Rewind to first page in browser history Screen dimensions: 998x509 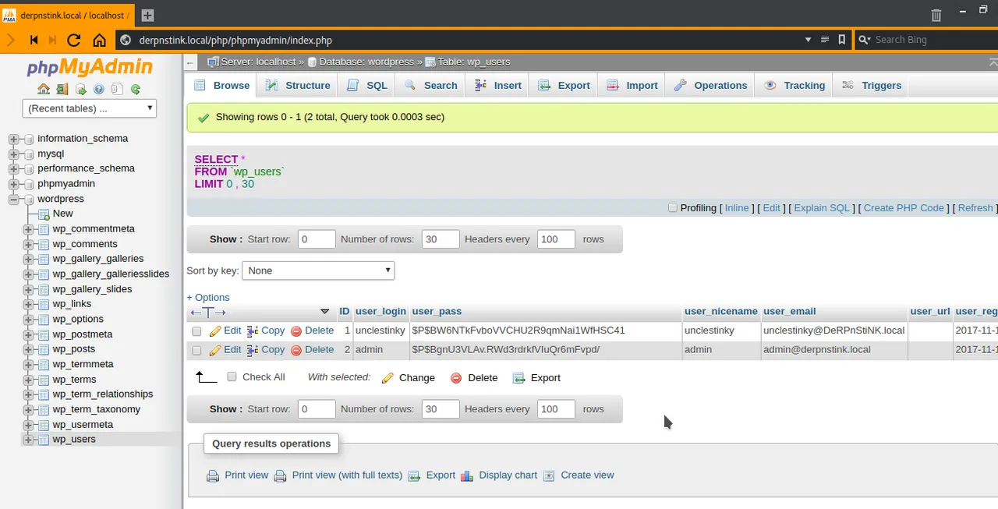click(34, 40)
